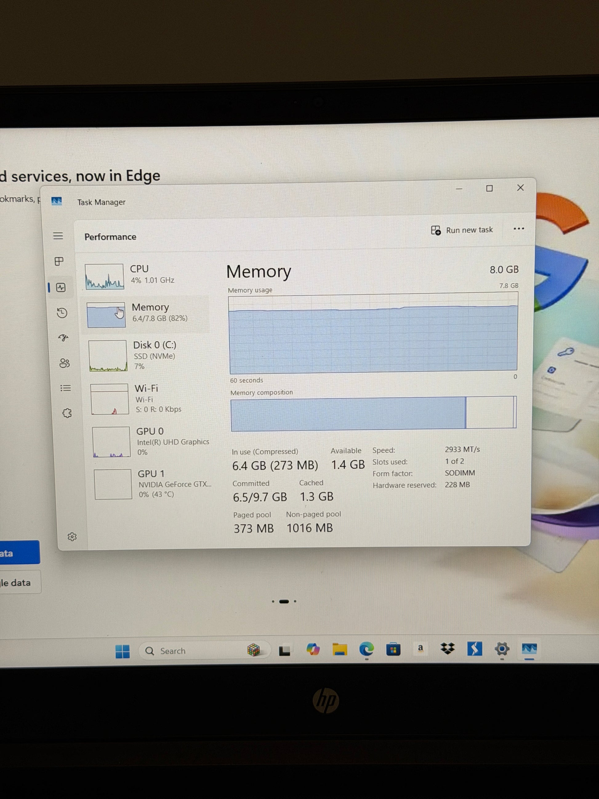Viewport: 599px width, 799px height.
Task: Open the App history sidebar icon
Action: (62, 313)
